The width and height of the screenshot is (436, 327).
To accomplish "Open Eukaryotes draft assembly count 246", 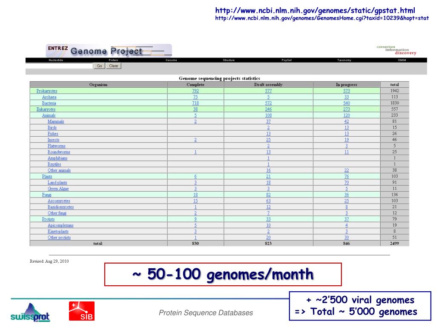I will click(268, 109).
